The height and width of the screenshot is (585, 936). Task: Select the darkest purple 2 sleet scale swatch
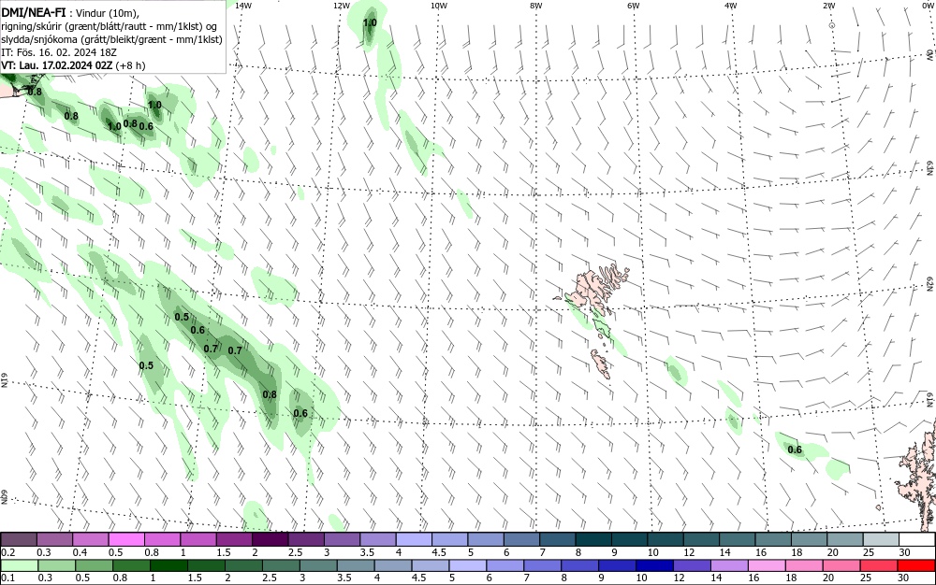(271, 539)
